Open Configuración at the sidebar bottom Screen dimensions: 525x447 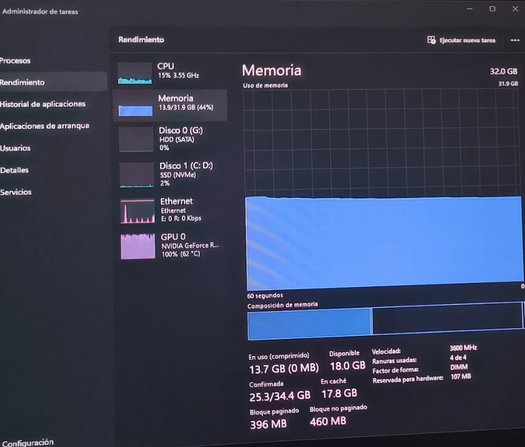click(x=27, y=442)
